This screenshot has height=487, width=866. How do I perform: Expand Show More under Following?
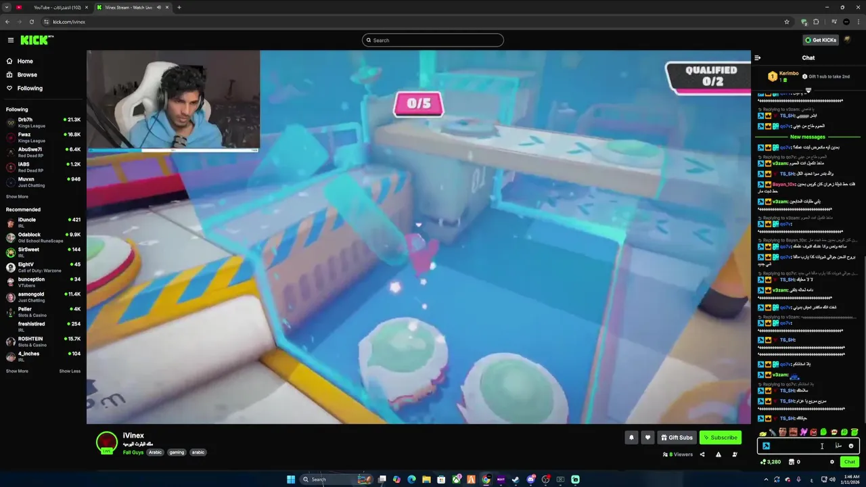point(17,197)
